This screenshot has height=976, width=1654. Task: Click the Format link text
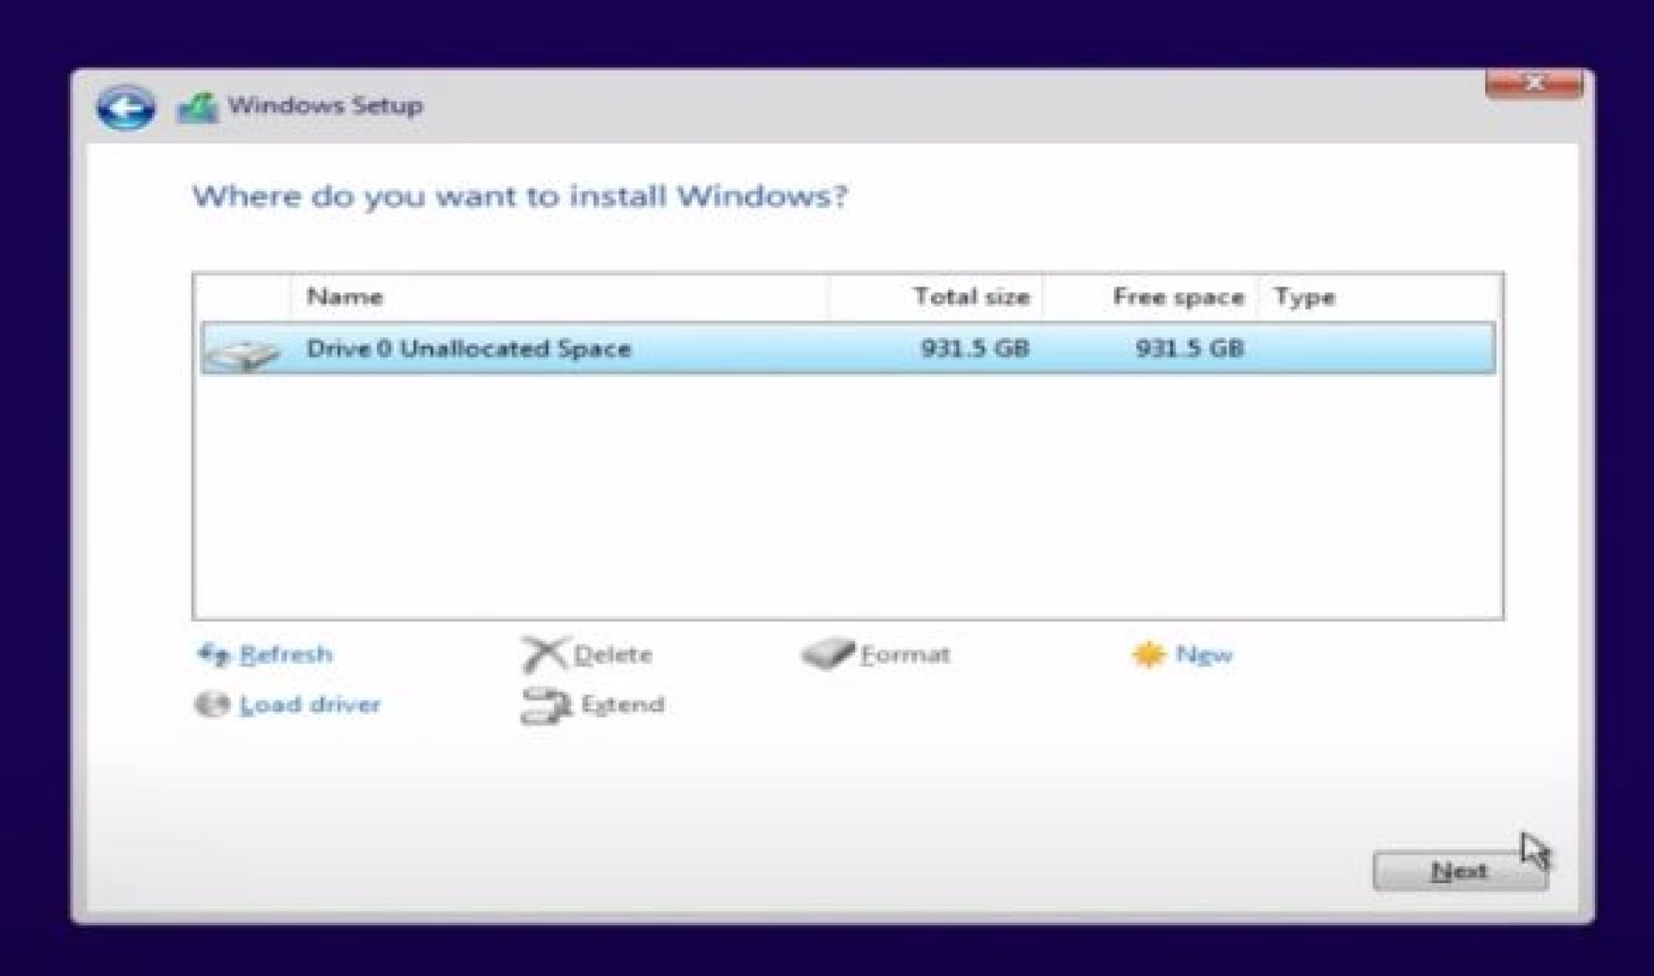pyautogui.click(x=905, y=654)
